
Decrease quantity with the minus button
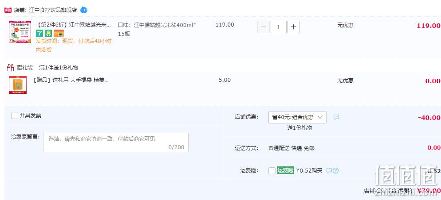[264, 27]
